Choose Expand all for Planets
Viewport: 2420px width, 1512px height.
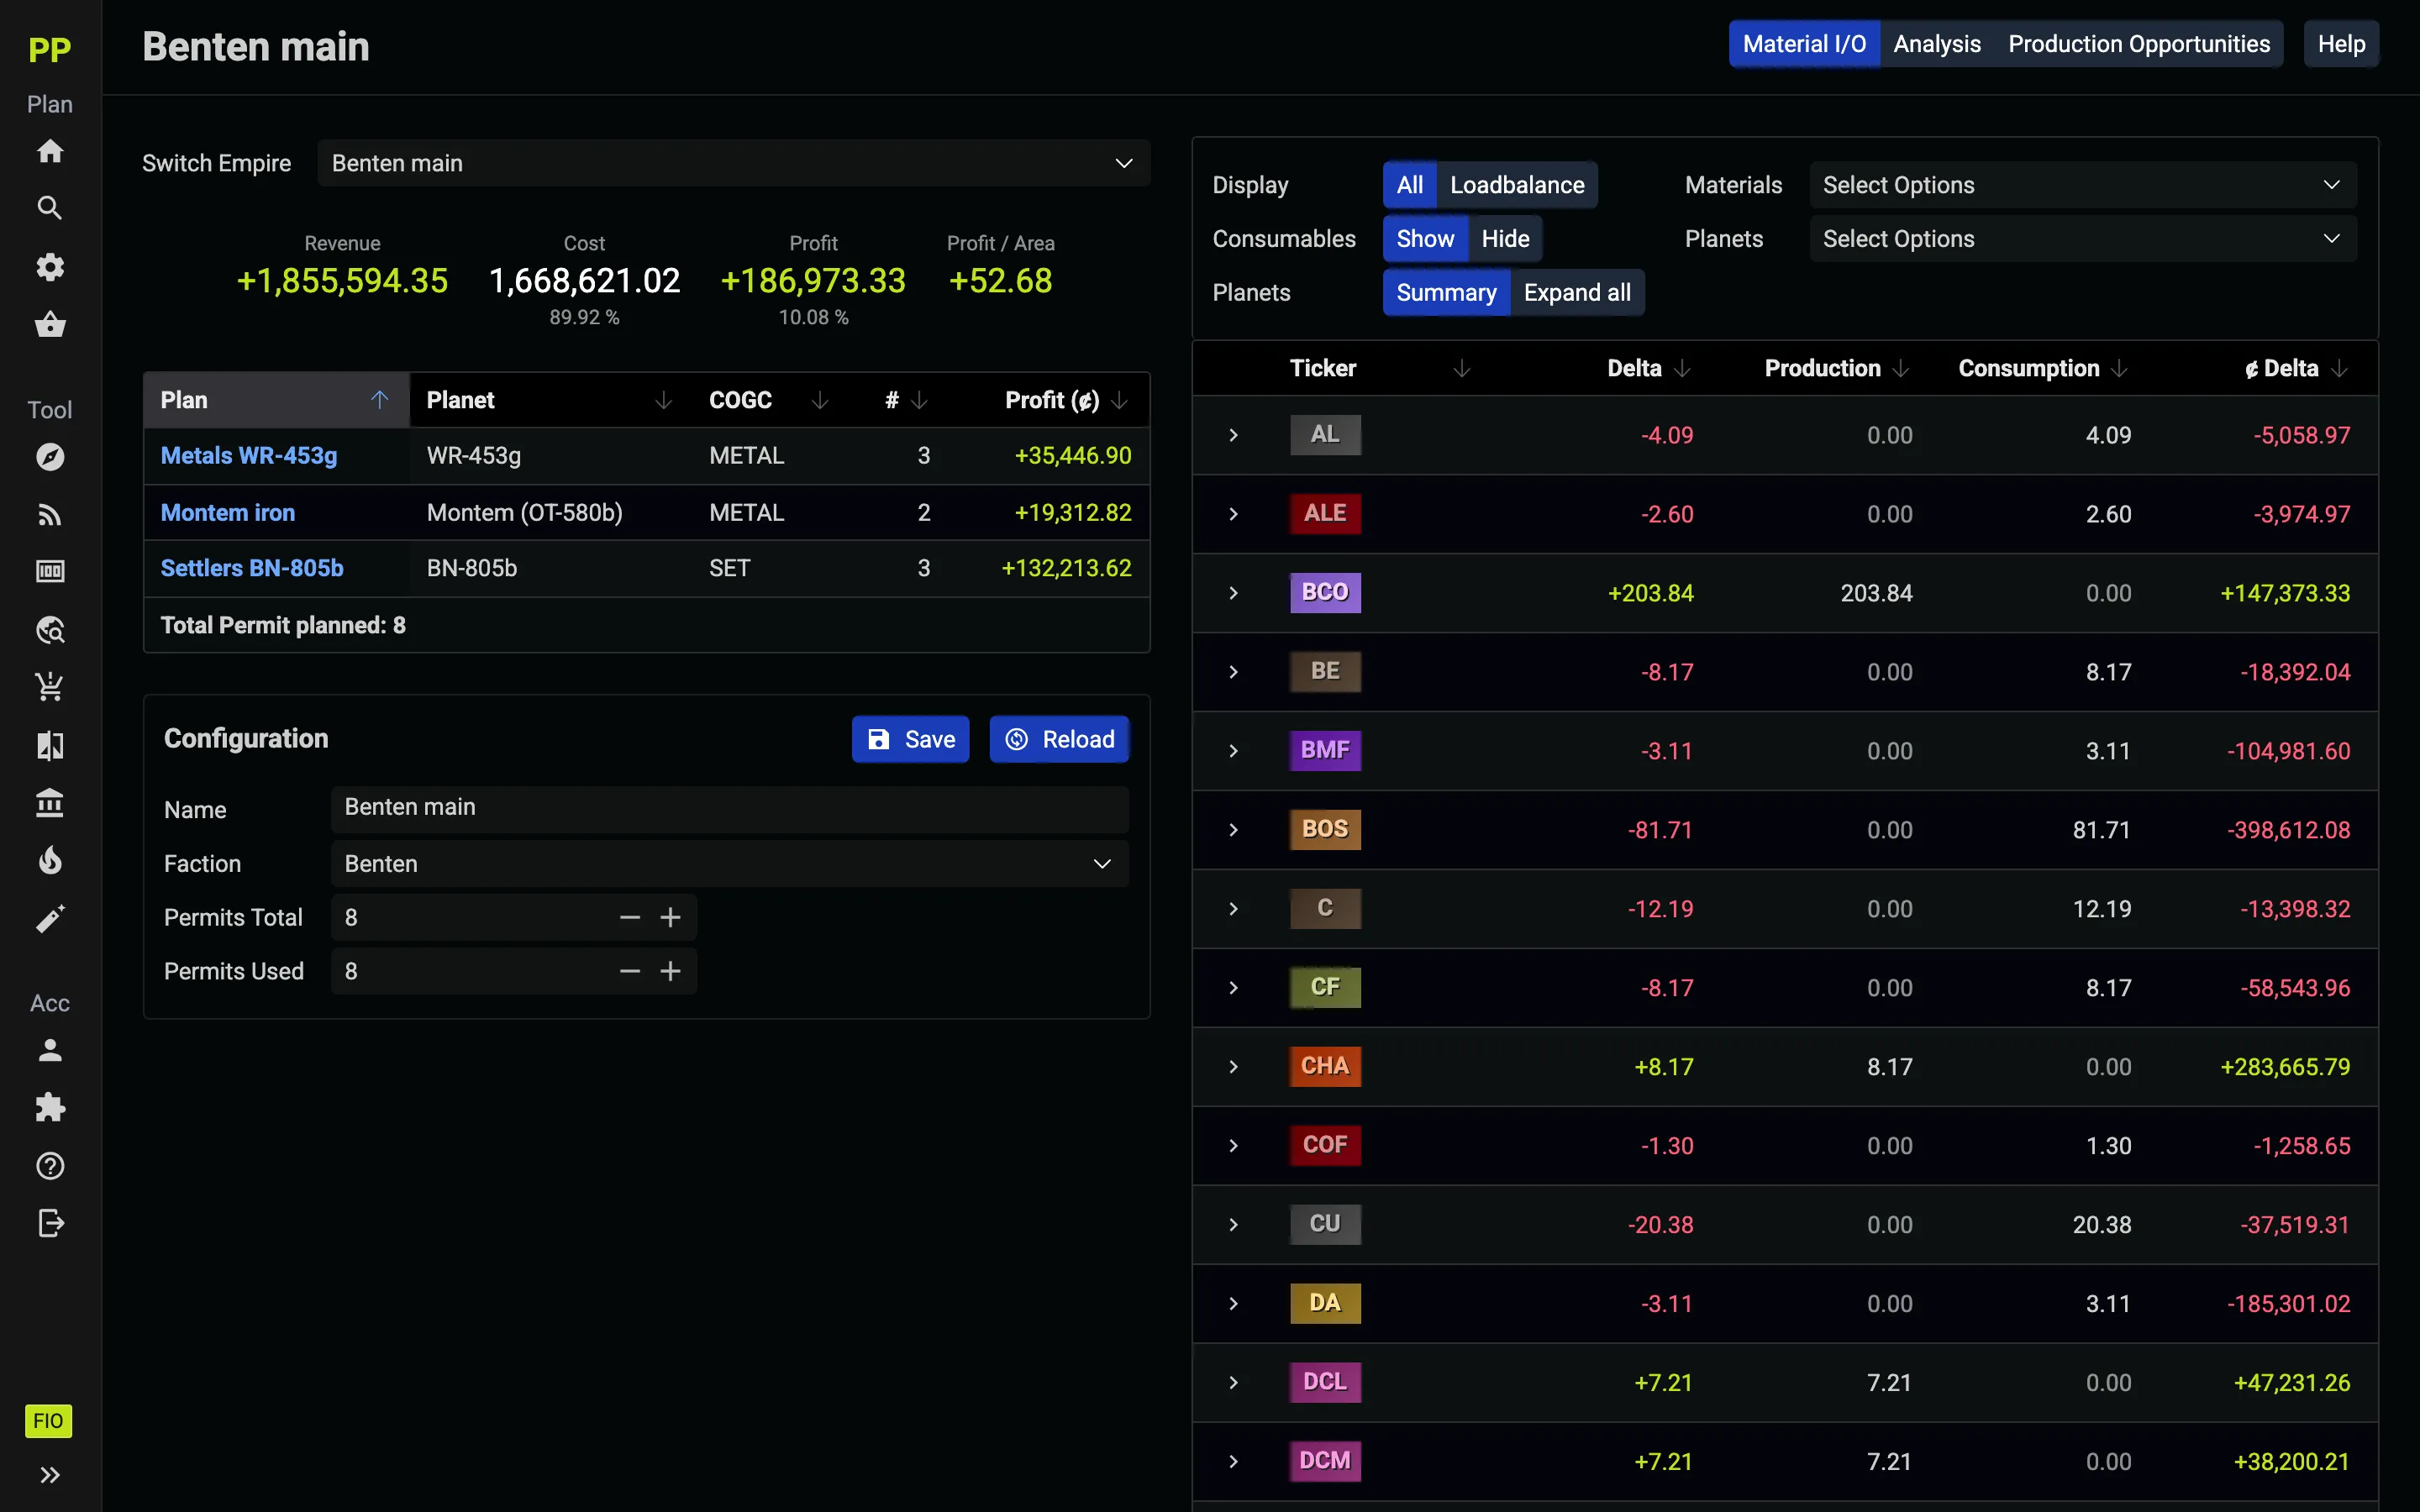tap(1577, 293)
